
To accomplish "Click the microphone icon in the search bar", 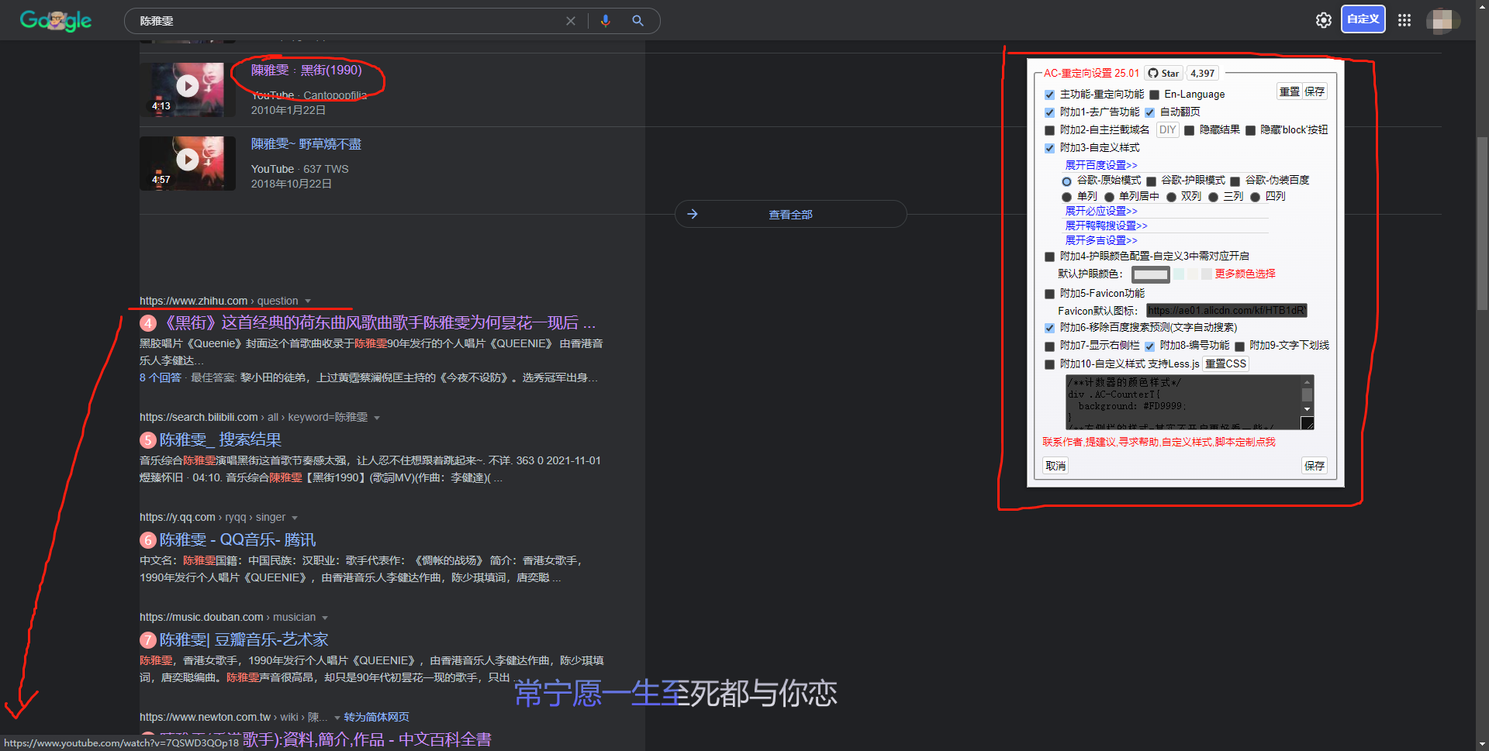I will 606,21.
